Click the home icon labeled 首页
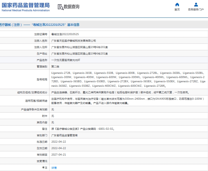 tap(177, 5)
